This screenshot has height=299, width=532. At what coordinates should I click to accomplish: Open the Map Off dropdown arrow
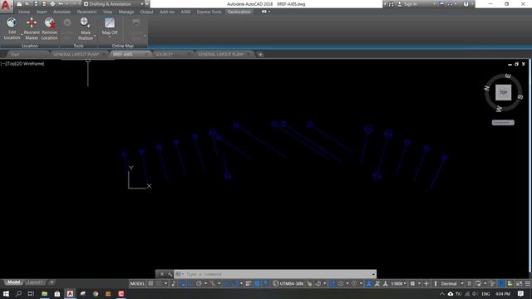(x=110, y=37)
